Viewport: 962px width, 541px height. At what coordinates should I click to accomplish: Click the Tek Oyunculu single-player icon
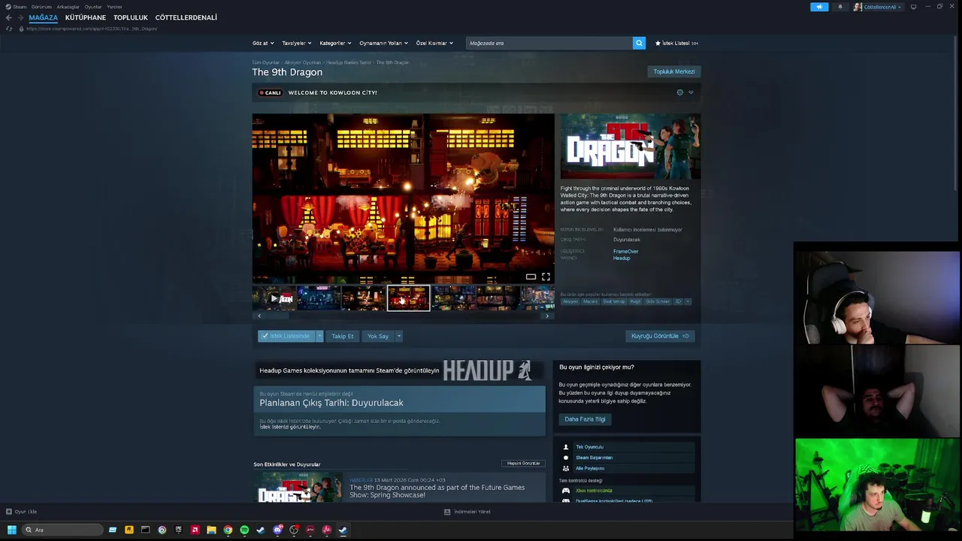pos(566,447)
